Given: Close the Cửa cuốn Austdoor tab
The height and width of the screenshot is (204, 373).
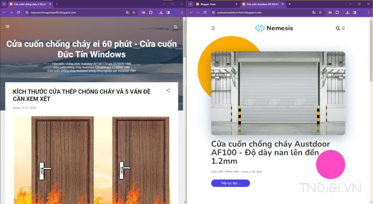Looking at the screenshot, I should [283, 4].
